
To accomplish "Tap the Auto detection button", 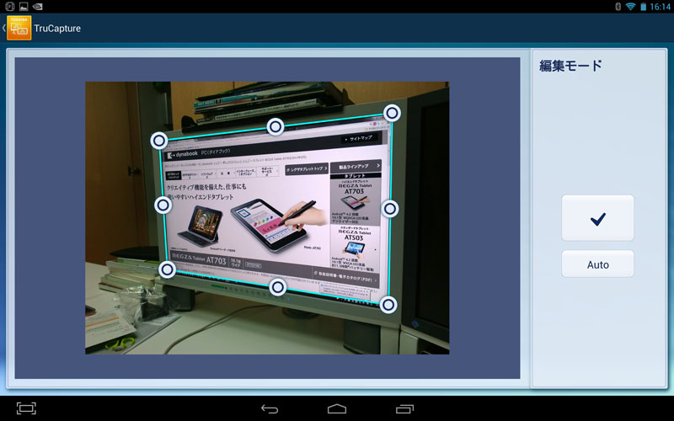I will 597,264.
